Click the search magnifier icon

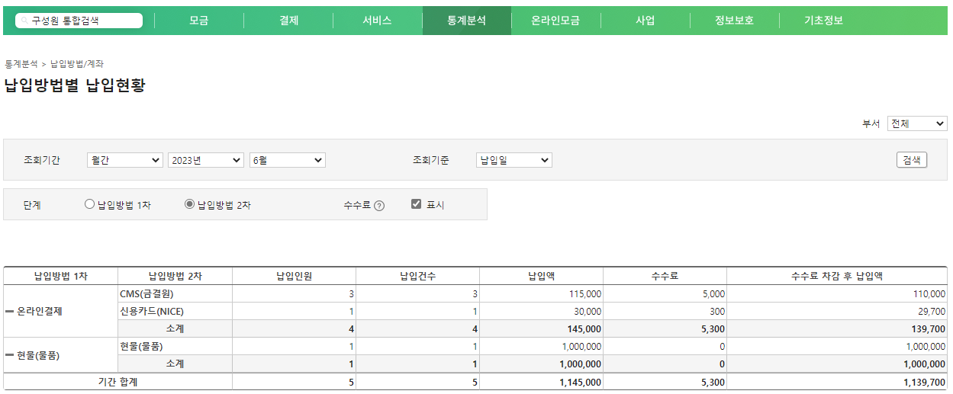point(24,21)
